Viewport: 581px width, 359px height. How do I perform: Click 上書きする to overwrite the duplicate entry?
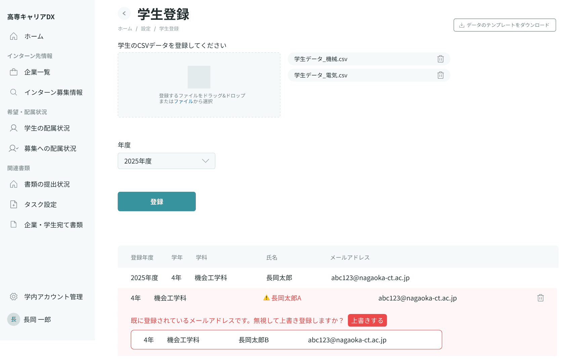point(367,320)
